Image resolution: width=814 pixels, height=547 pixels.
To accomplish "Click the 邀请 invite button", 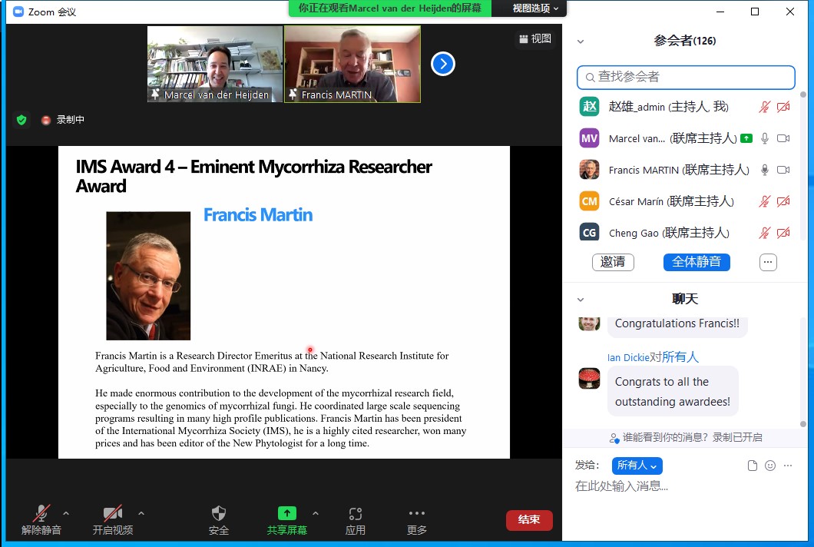I will [x=613, y=262].
